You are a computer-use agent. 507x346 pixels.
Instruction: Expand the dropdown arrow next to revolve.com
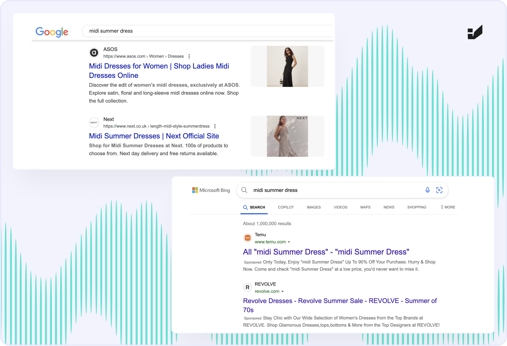[282, 292]
